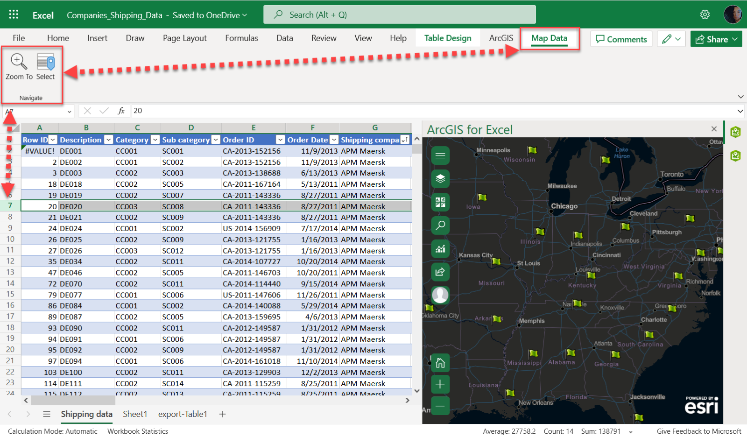Viewport: 747px width, 437px height.
Task: Select the Shipping data sheet tab
Action: click(x=86, y=414)
